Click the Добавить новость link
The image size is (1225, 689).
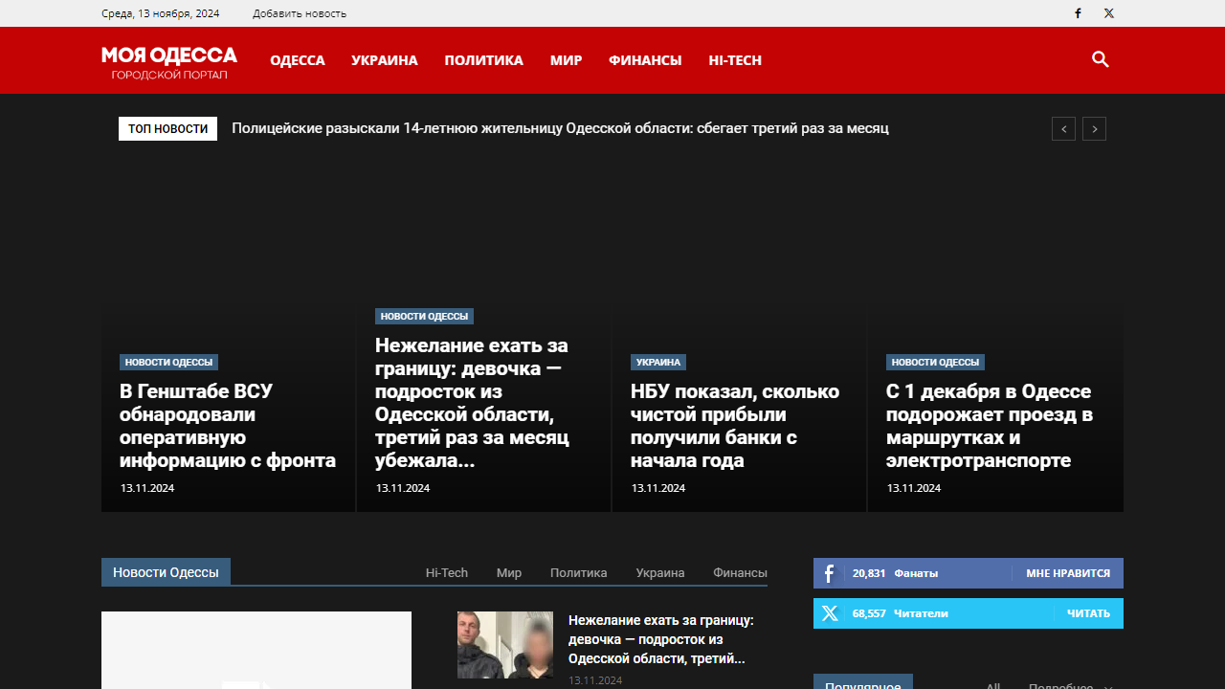tap(300, 13)
